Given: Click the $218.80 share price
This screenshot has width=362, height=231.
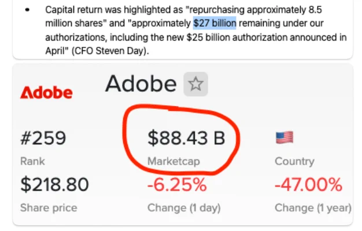Looking at the screenshot, I should [54, 184].
